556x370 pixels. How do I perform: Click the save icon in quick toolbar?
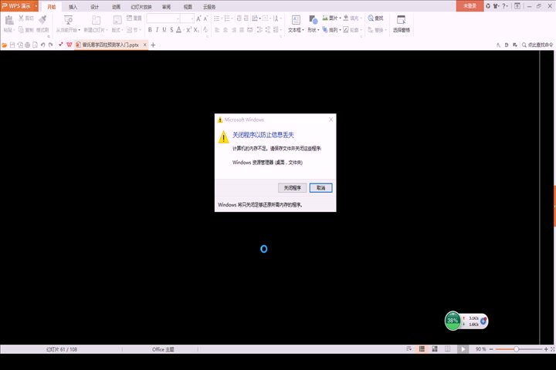(12, 45)
